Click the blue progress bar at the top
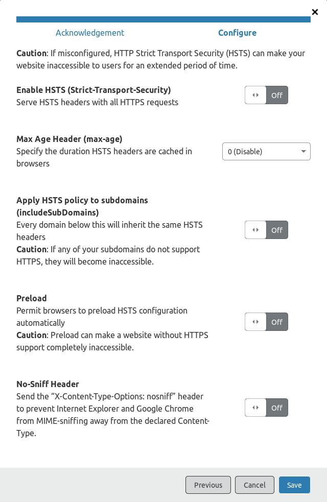The width and height of the screenshot is (327, 502). point(163,19)
